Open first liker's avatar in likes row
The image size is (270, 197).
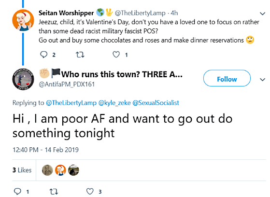(47, 170)
